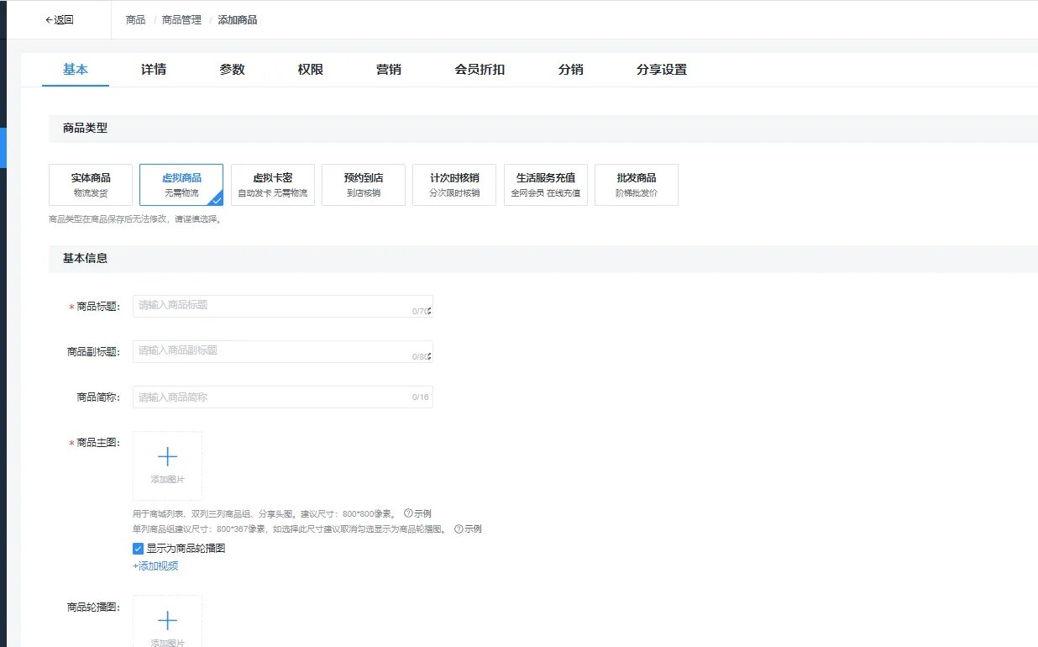Click the 示例 help icon after 800*367像素 line
This screenshot has height=647, width=1038.
[x=459, y=529]
